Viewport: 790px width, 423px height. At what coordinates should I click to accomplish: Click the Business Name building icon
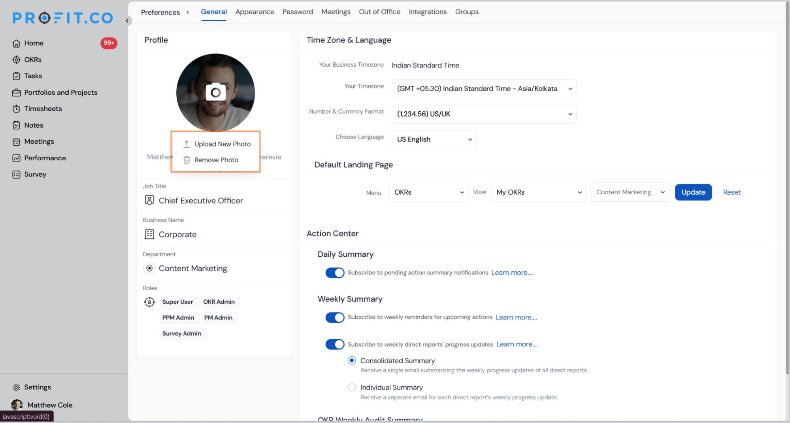[149, 234]
